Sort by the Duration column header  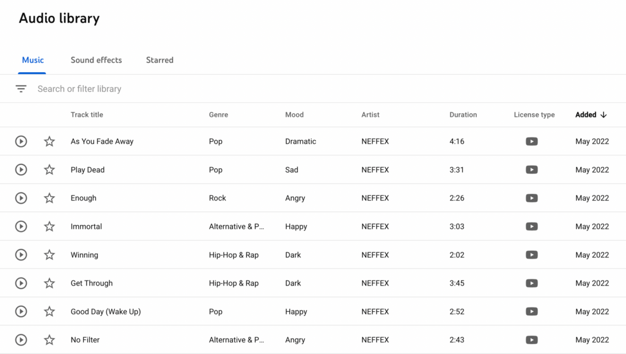(x=463, y=114)
